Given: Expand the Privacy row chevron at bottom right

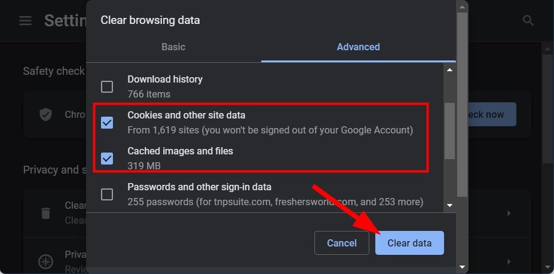Looking at the screenshot, I should [509, 262].
